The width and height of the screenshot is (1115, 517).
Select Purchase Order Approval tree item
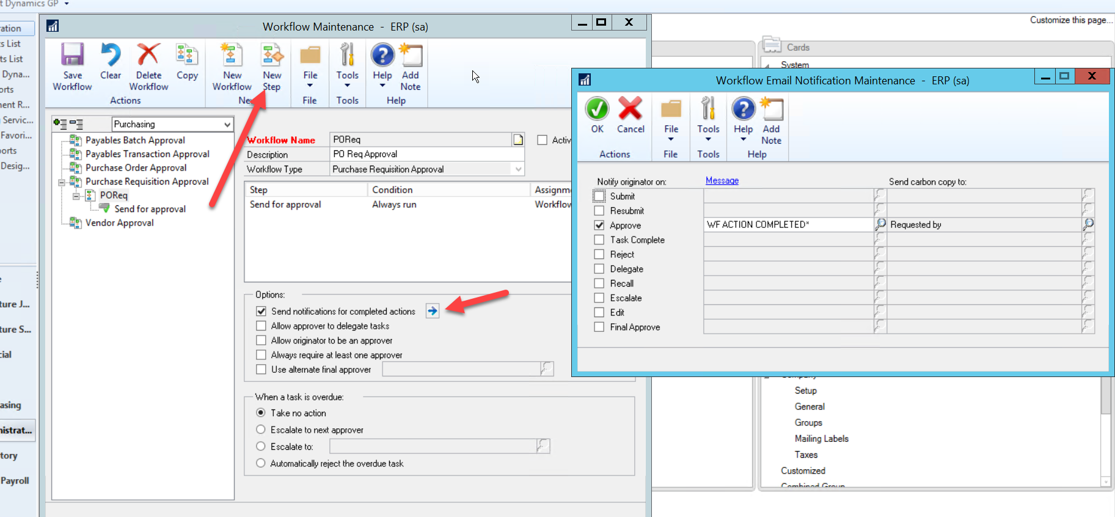[x=136, y=167]
